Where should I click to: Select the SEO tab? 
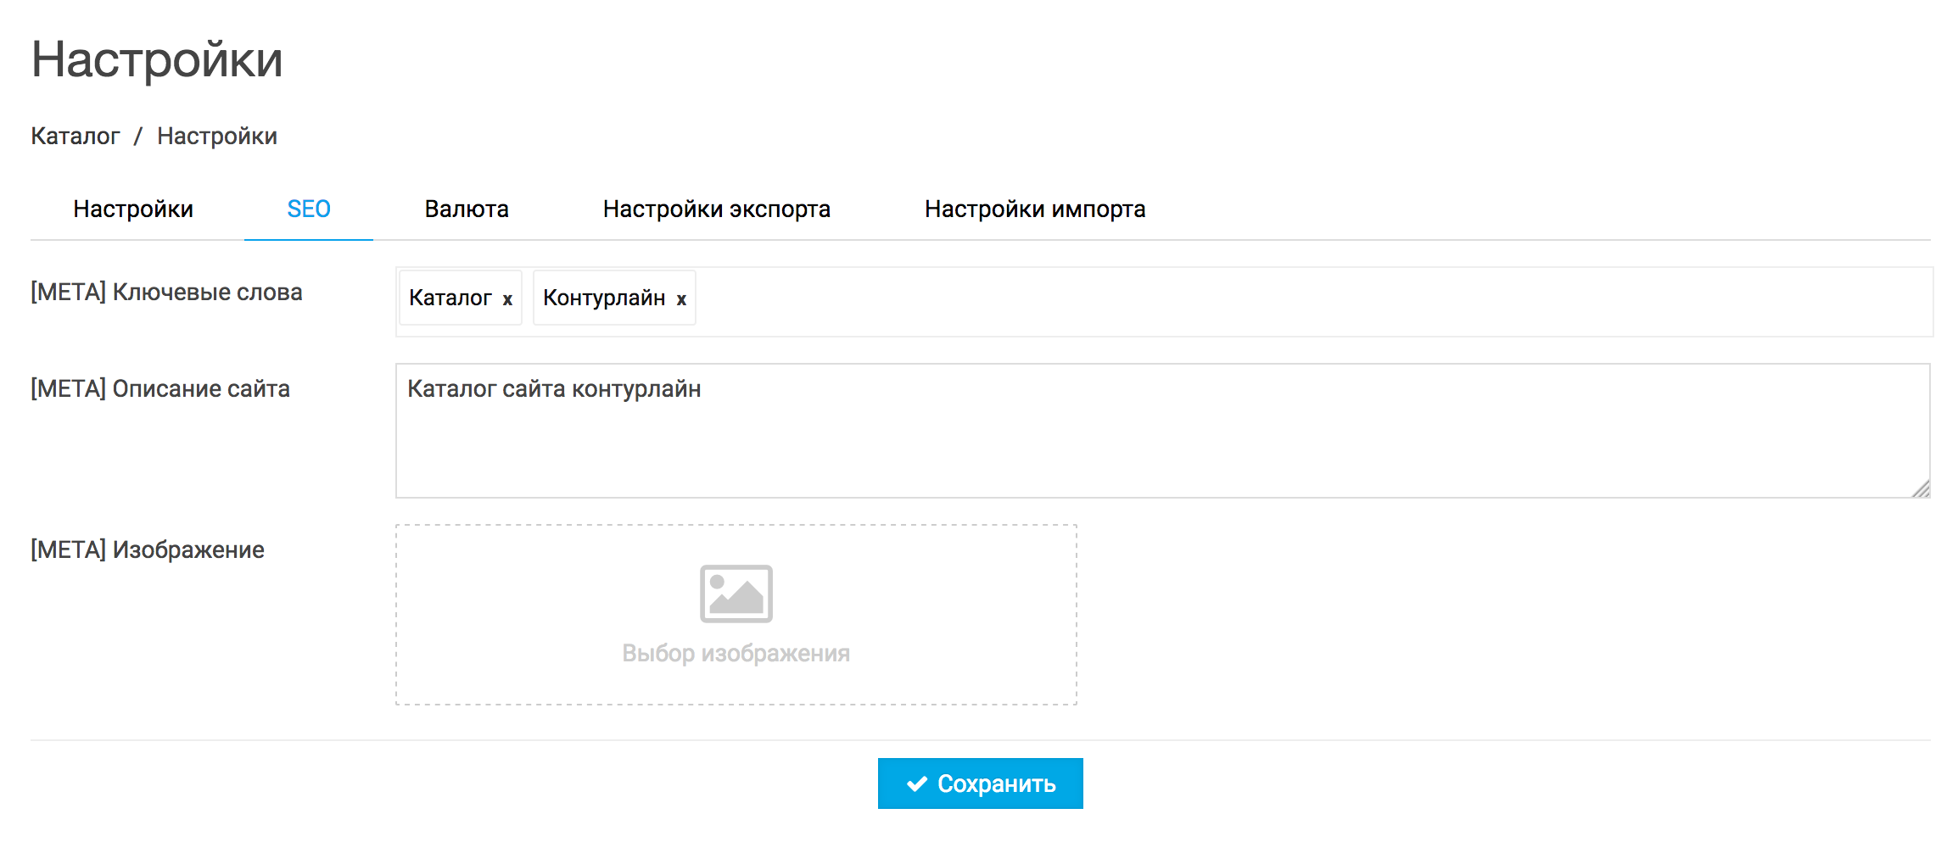309,209
